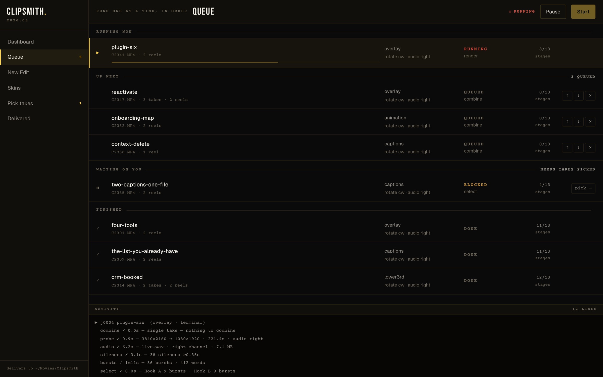Click the checkmark beside the-list-you-already-have
Viewport: 603px width, 377px height.
click(98, 255)
